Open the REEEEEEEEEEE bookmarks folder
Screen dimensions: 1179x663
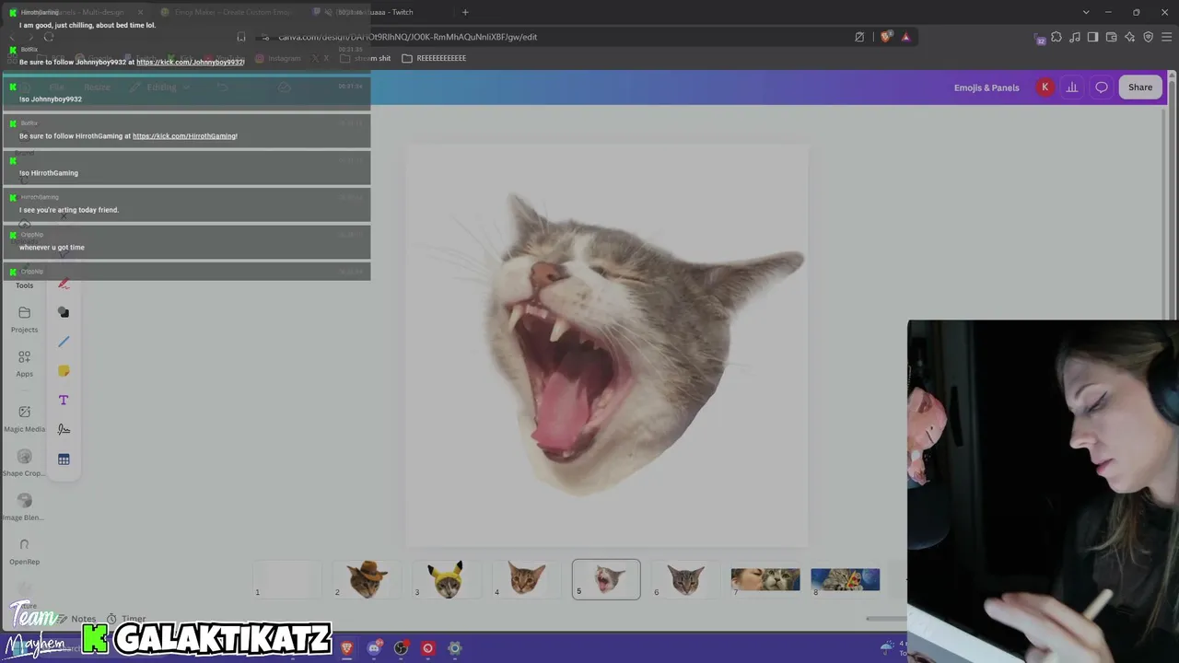pyautogui.click(x=434, y=58)
